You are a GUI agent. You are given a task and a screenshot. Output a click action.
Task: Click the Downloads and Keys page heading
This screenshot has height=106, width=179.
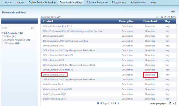(x=14, y=13)
